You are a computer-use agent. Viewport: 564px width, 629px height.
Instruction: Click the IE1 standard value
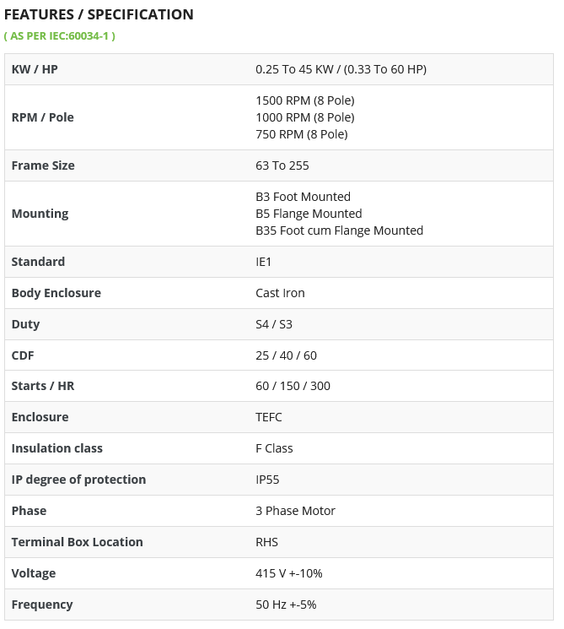pyautogui.click(x=264, y=262)
